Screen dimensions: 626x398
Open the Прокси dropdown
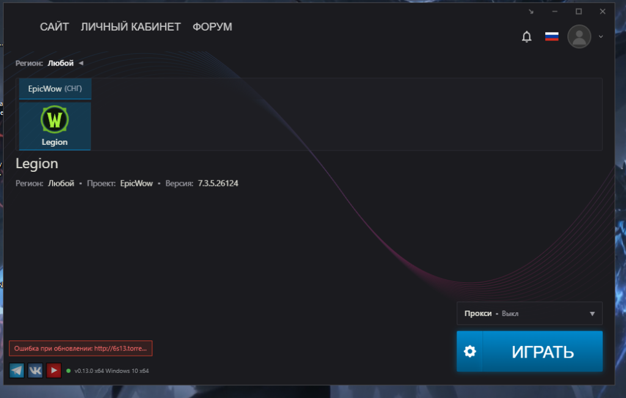click(x=529, y=314)
